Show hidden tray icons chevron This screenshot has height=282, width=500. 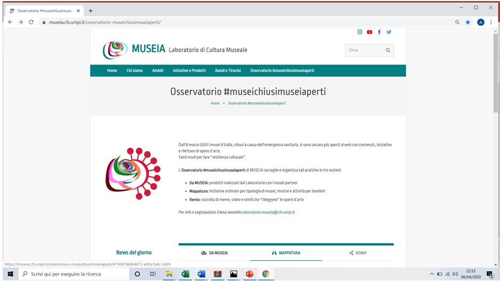point(432,274)
